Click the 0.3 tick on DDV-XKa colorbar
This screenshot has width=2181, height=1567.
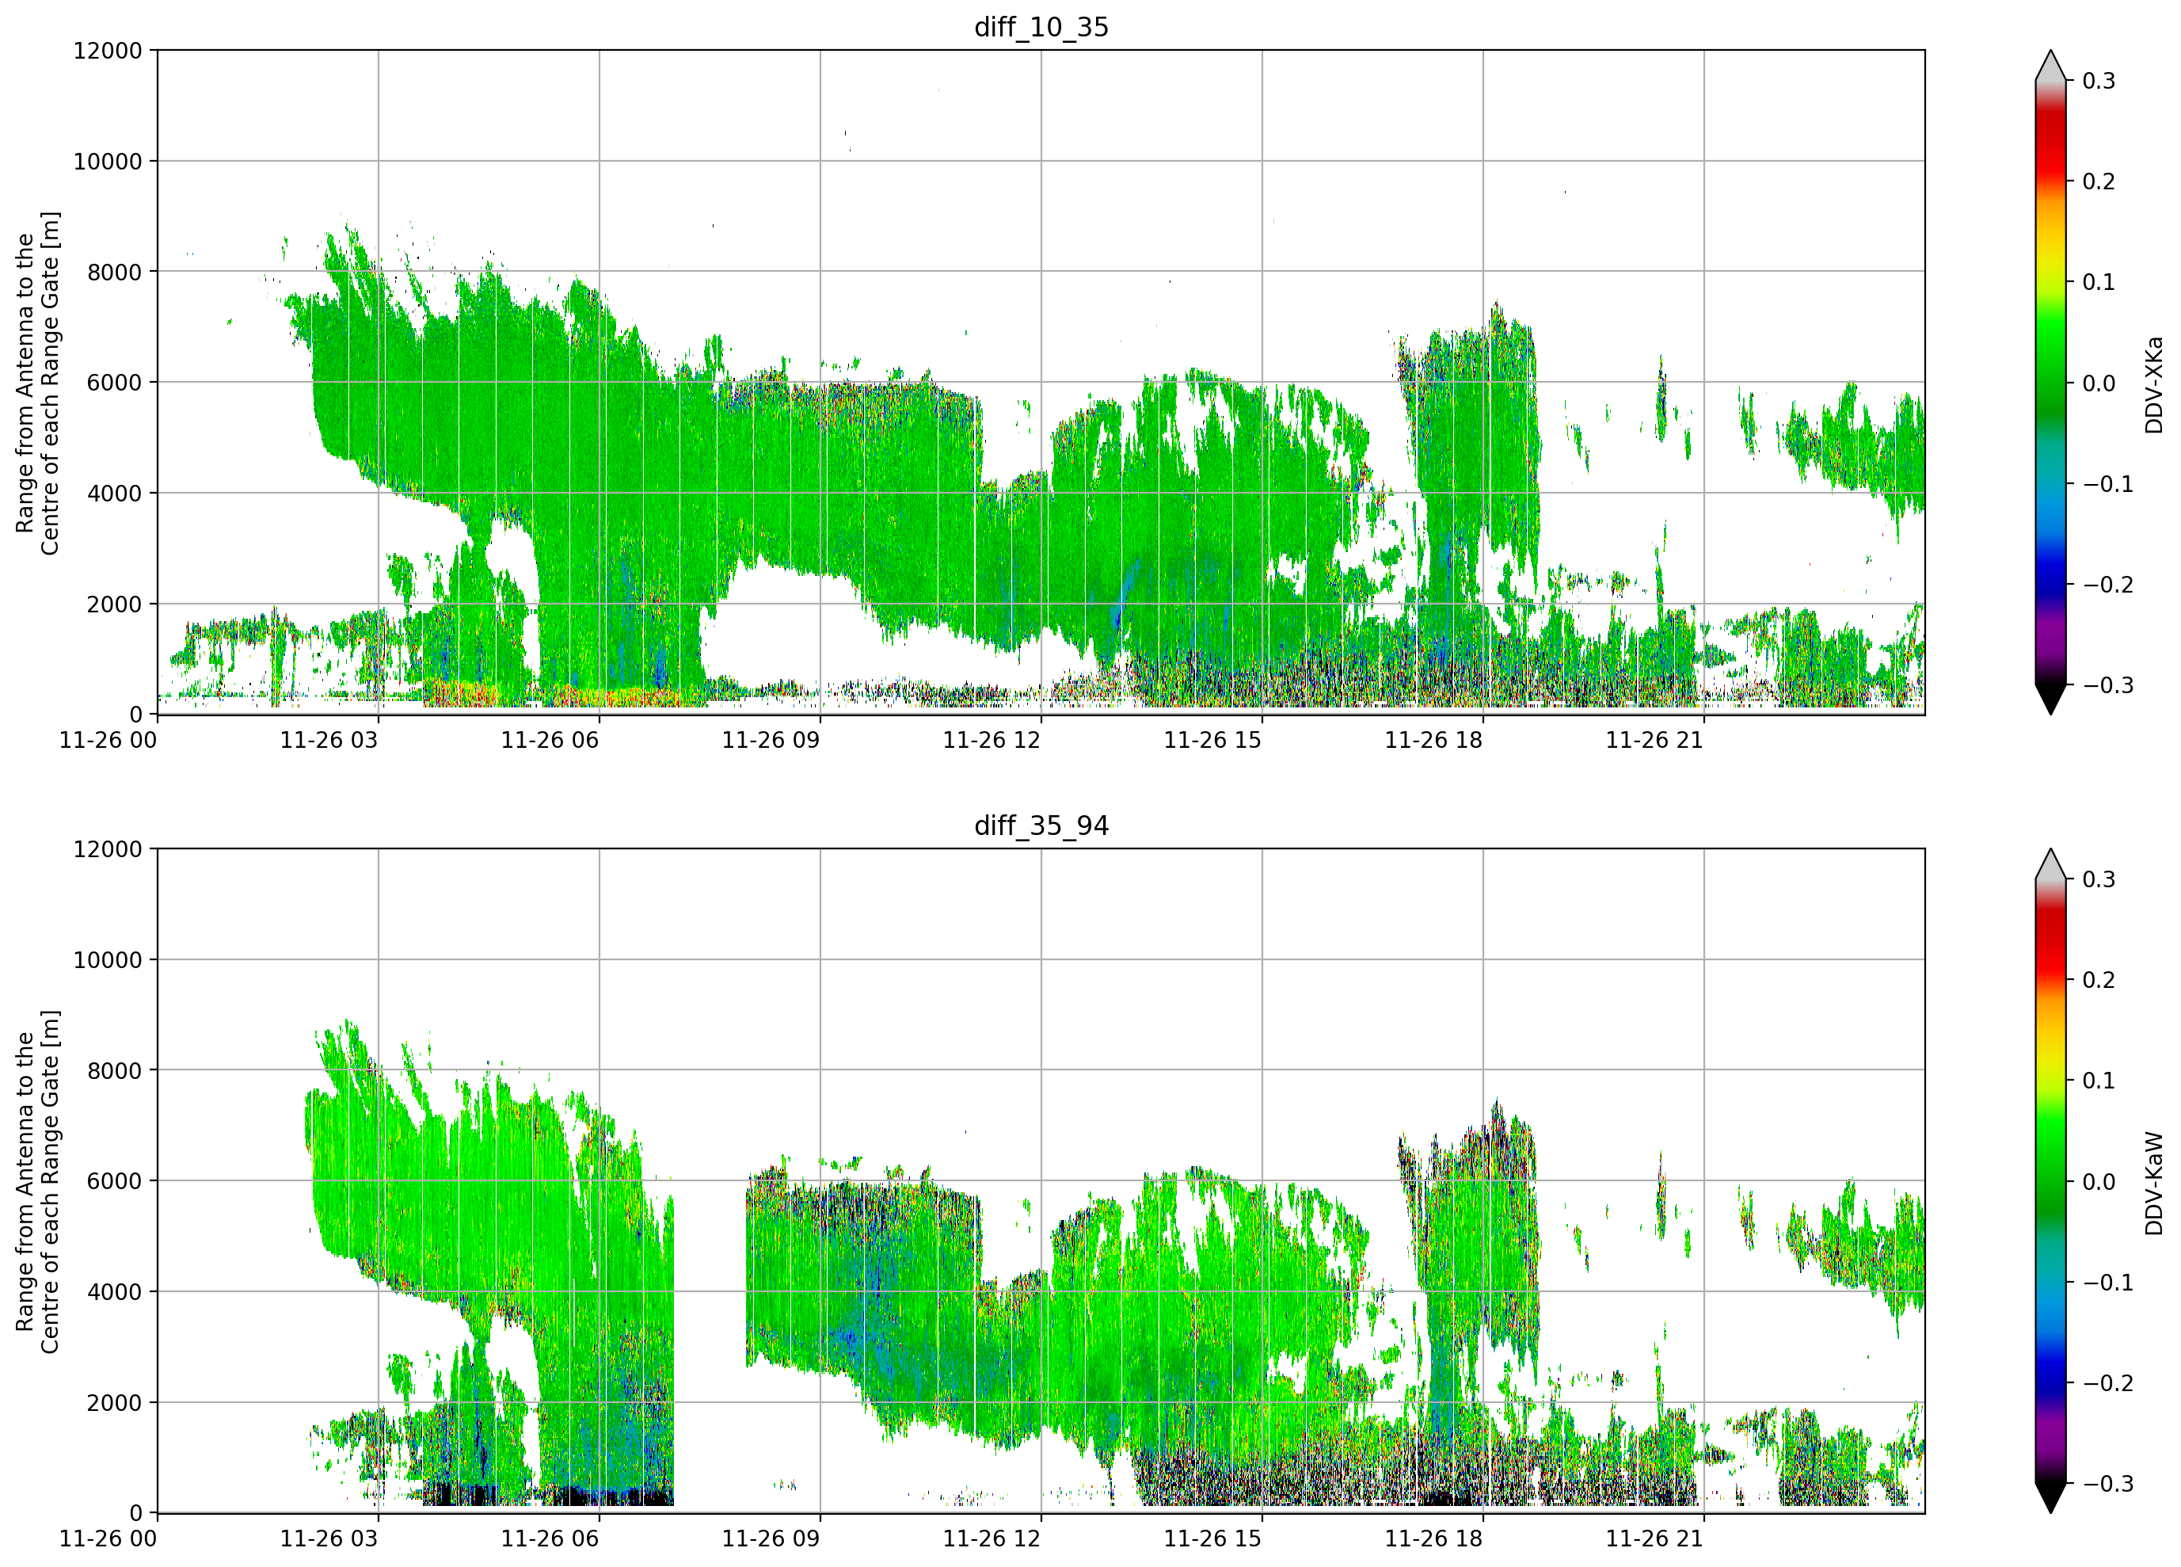[2099, 81]
